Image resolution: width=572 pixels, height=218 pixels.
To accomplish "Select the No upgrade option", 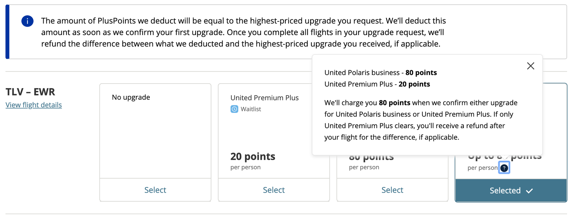I will (x=155, y=190).
